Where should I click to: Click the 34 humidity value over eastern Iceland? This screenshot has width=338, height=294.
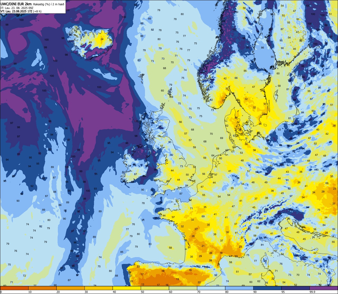102,39
